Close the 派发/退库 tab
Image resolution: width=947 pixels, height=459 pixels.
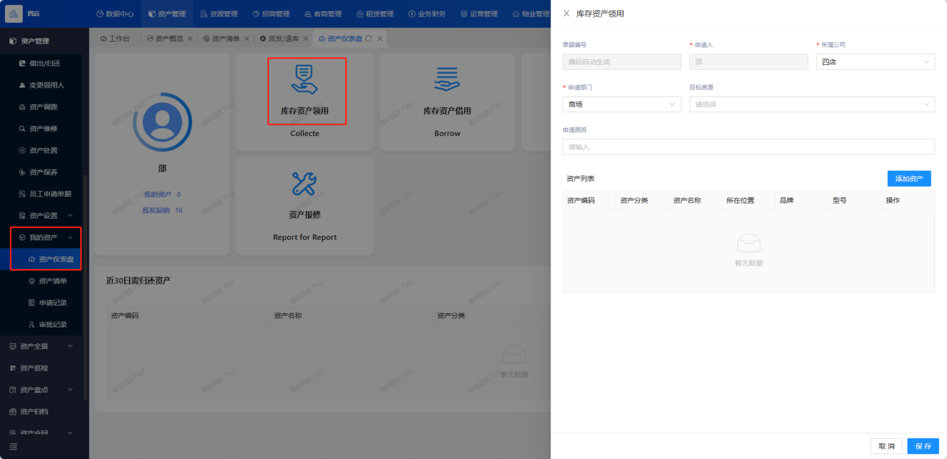305,38
